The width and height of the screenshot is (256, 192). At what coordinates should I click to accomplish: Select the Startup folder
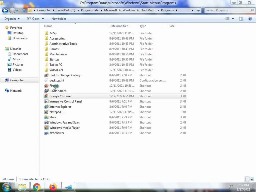54,59
